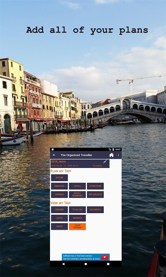
Task: View trip Payments
Action: [77, 218]
